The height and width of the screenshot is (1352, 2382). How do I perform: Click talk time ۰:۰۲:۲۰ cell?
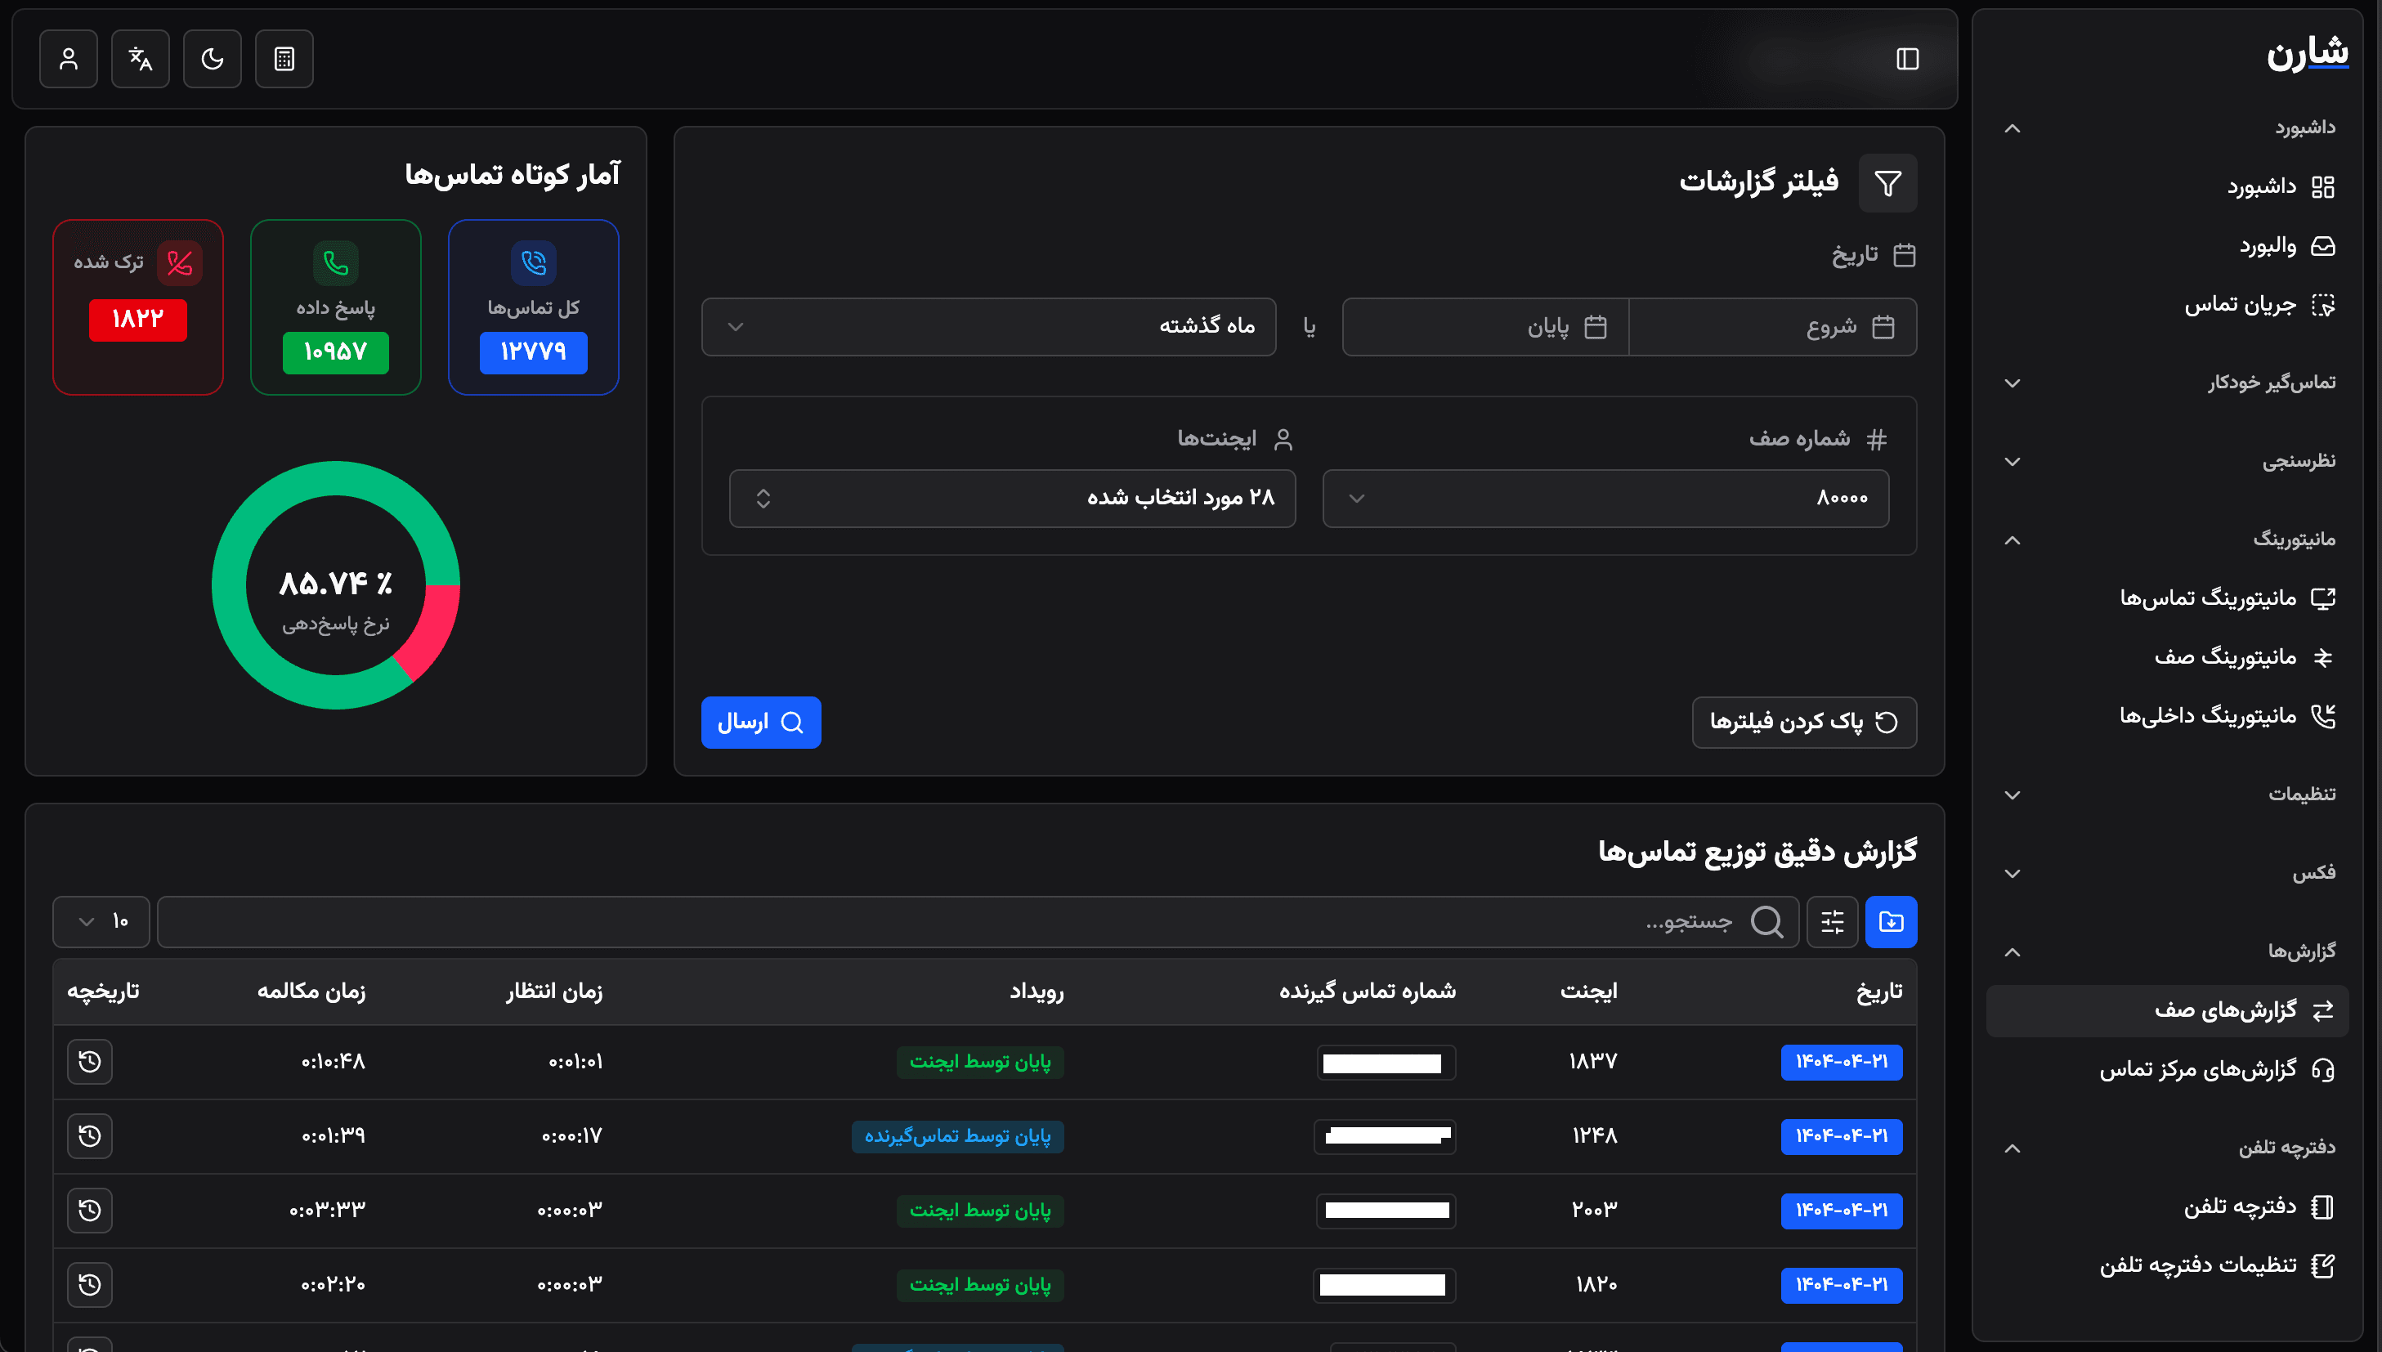pyautogui.click(x=334, y=1285)
